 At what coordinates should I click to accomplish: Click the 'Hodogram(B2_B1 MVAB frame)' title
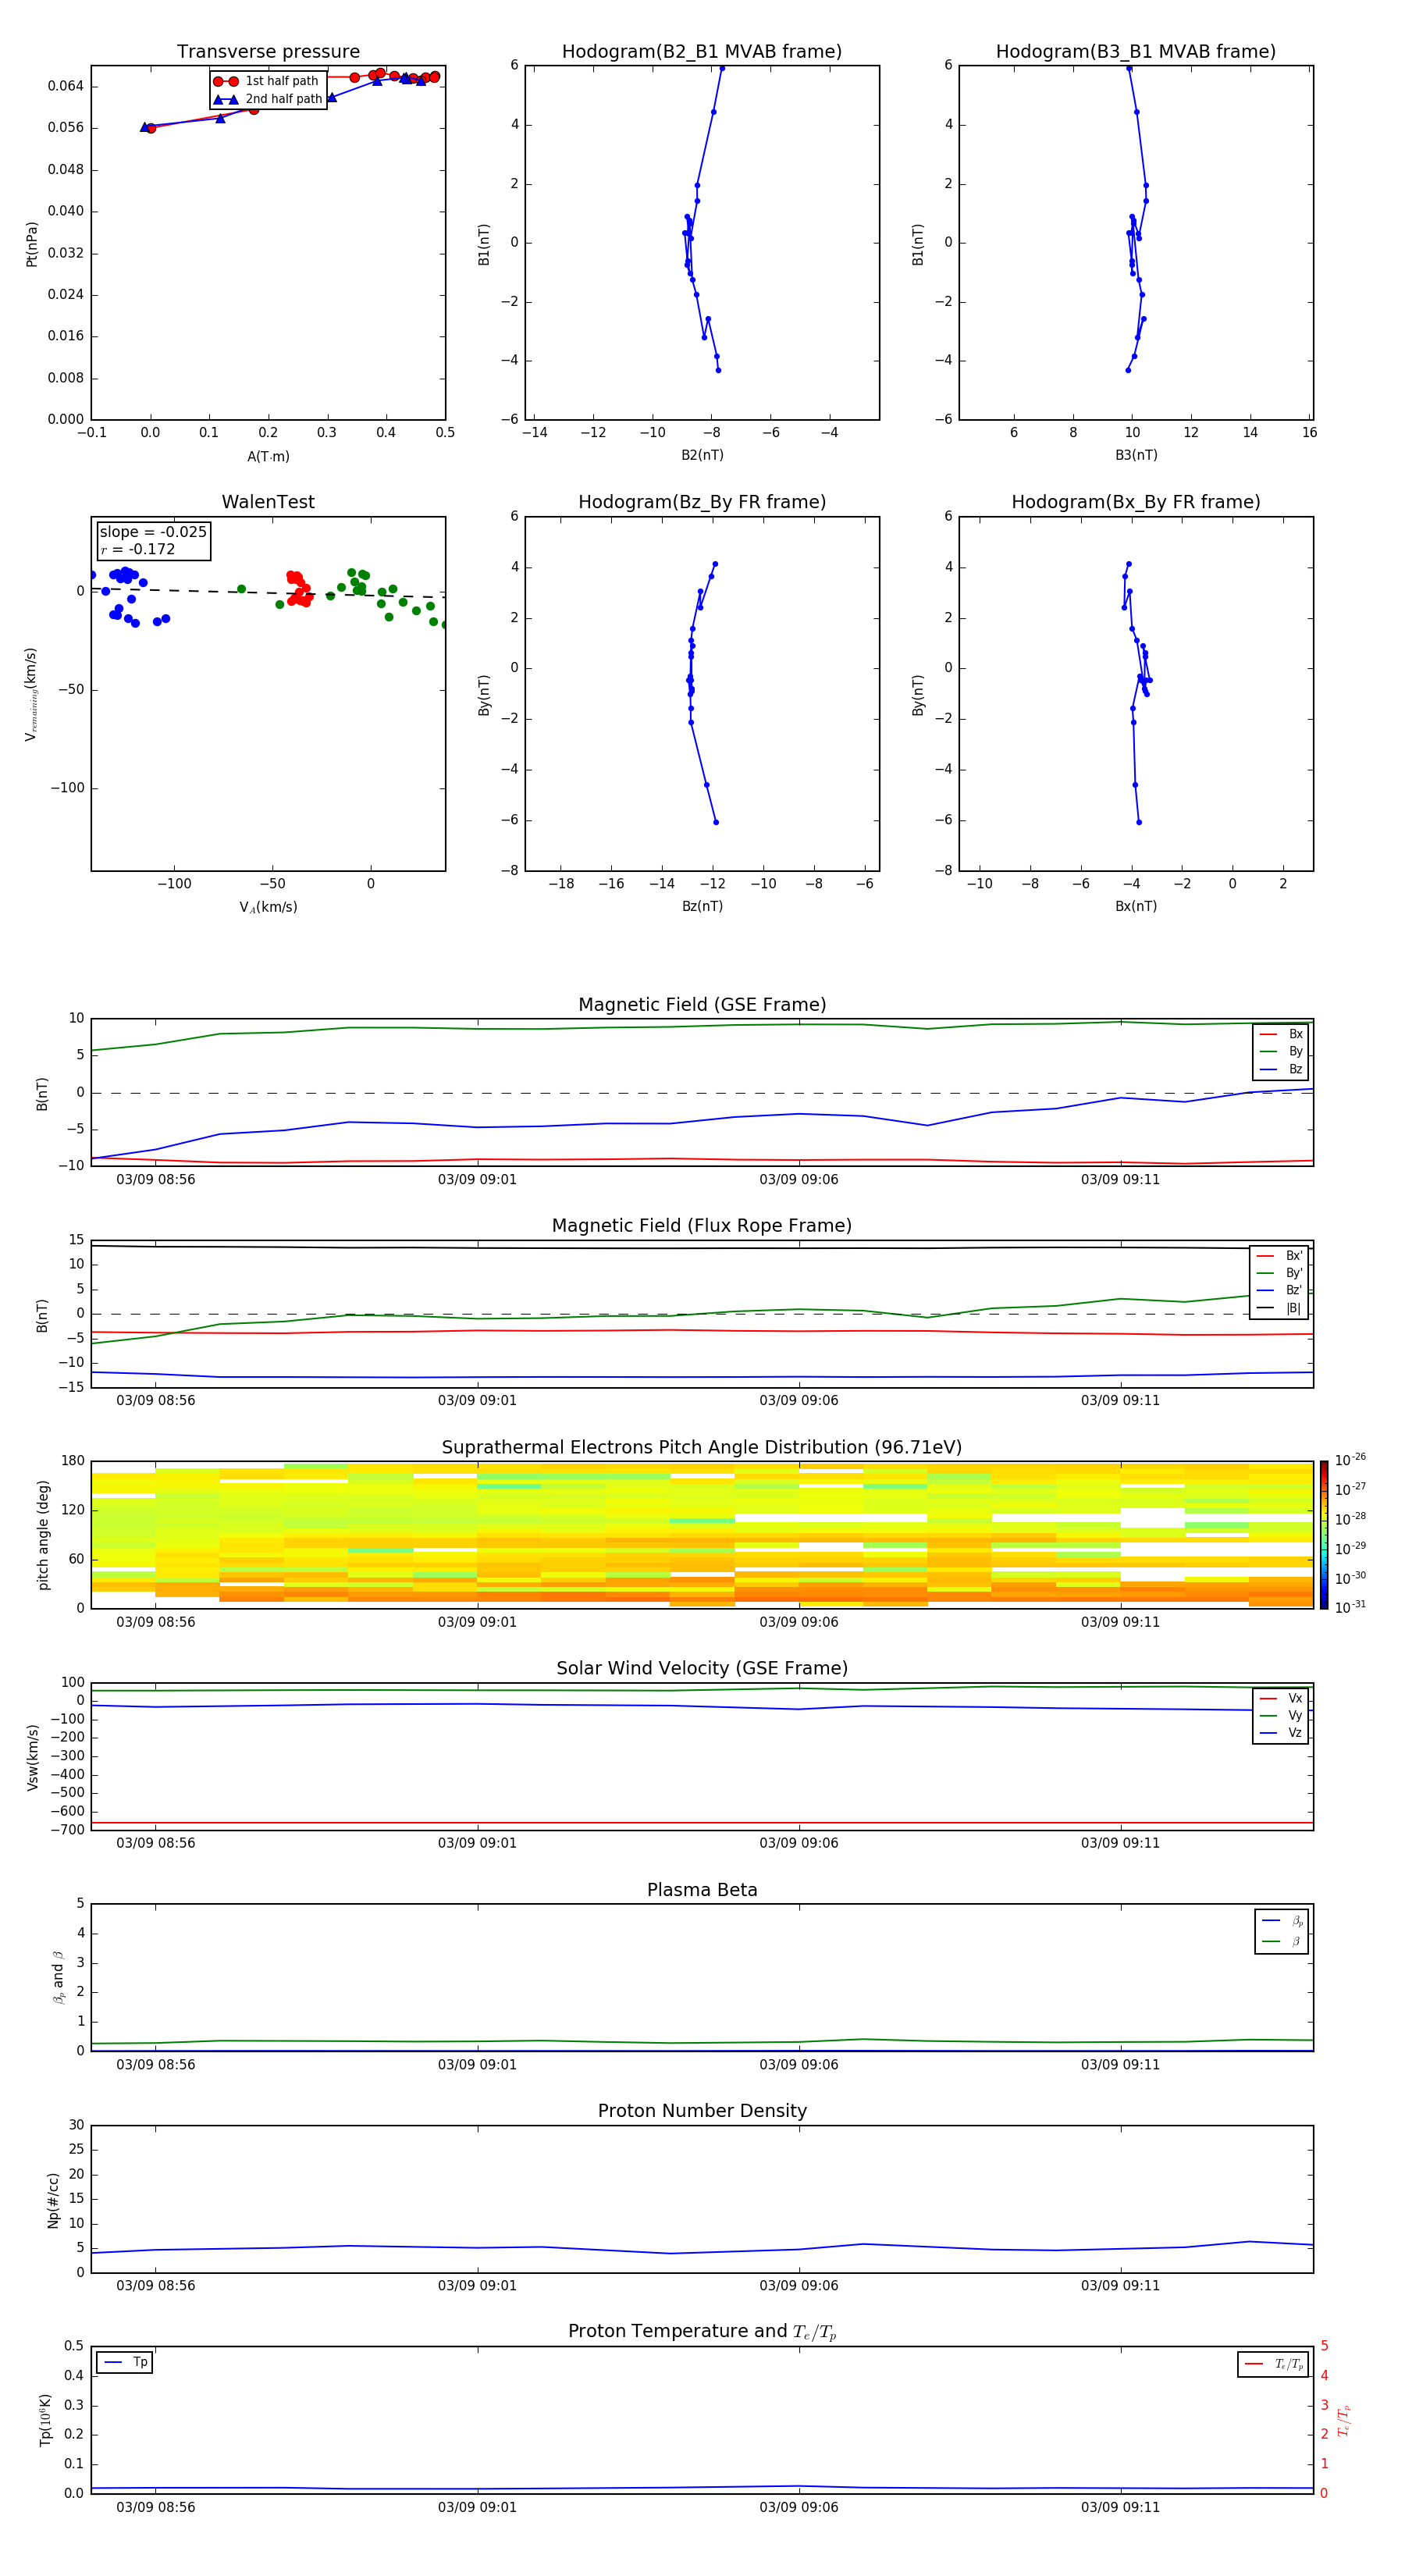[x=702, y=52]
